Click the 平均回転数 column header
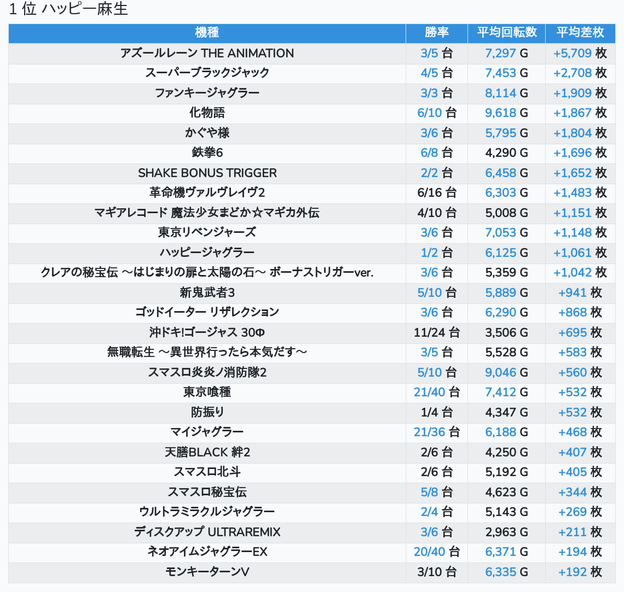This screenshot has width=624, height=592. click(506, 33)
